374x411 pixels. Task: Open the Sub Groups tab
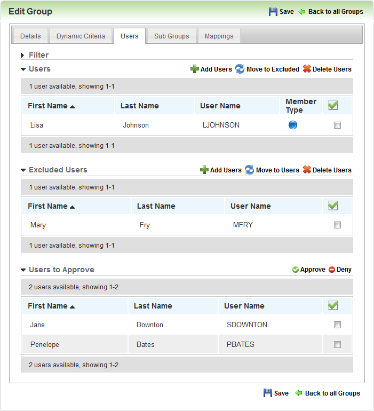(171, 36)
